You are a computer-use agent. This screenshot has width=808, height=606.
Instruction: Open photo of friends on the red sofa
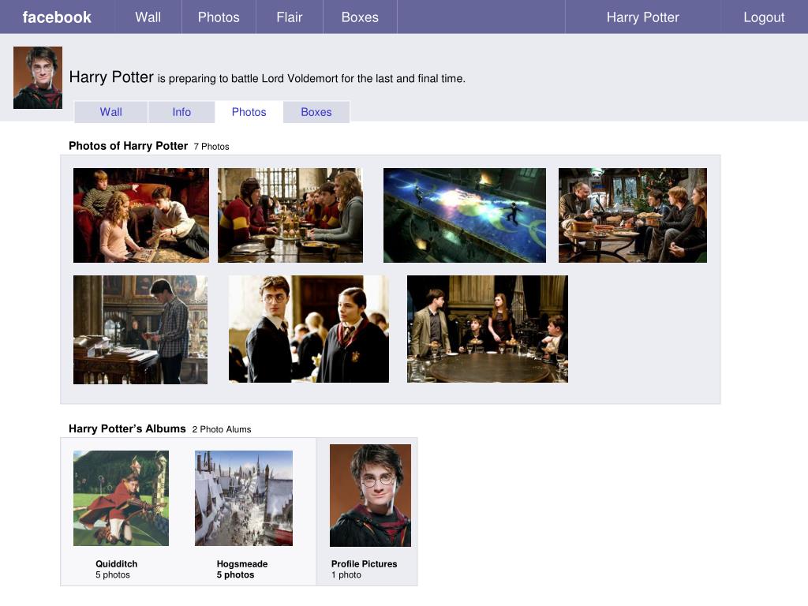coord(141,215)
